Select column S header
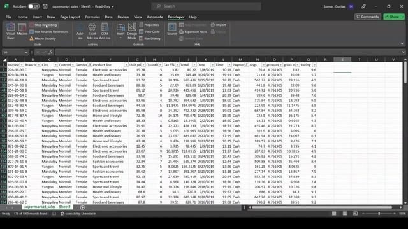 pyautogui.click(x=342, y=59)
